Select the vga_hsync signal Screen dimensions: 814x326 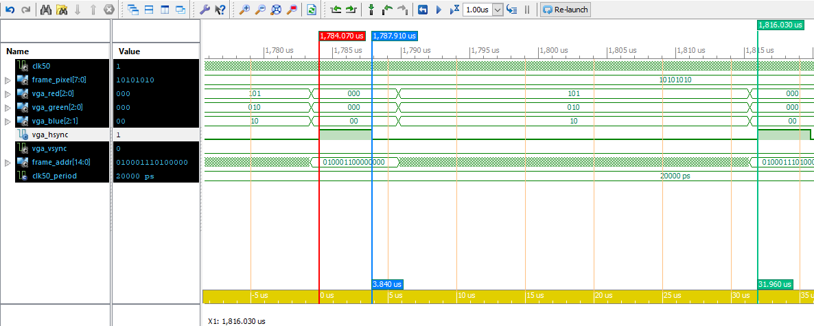(50, 135)
